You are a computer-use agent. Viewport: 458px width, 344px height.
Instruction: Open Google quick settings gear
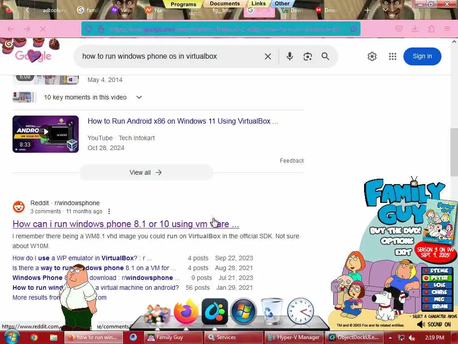(372, 56)
